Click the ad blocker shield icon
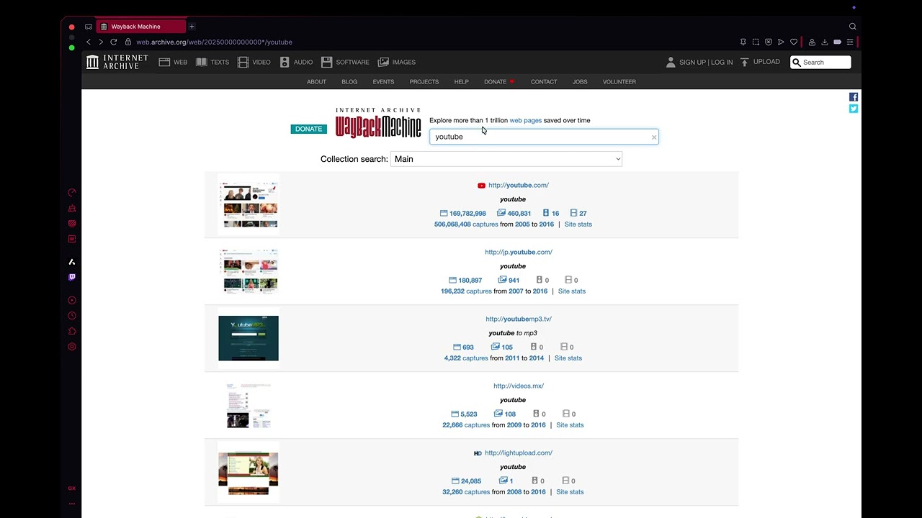Image resolution: width=922 pixels, height=518 pixels. (x=769, y=42)
